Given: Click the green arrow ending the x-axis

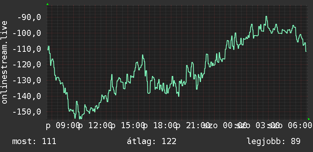Looking at the screenshot, I should coord(309,119).
